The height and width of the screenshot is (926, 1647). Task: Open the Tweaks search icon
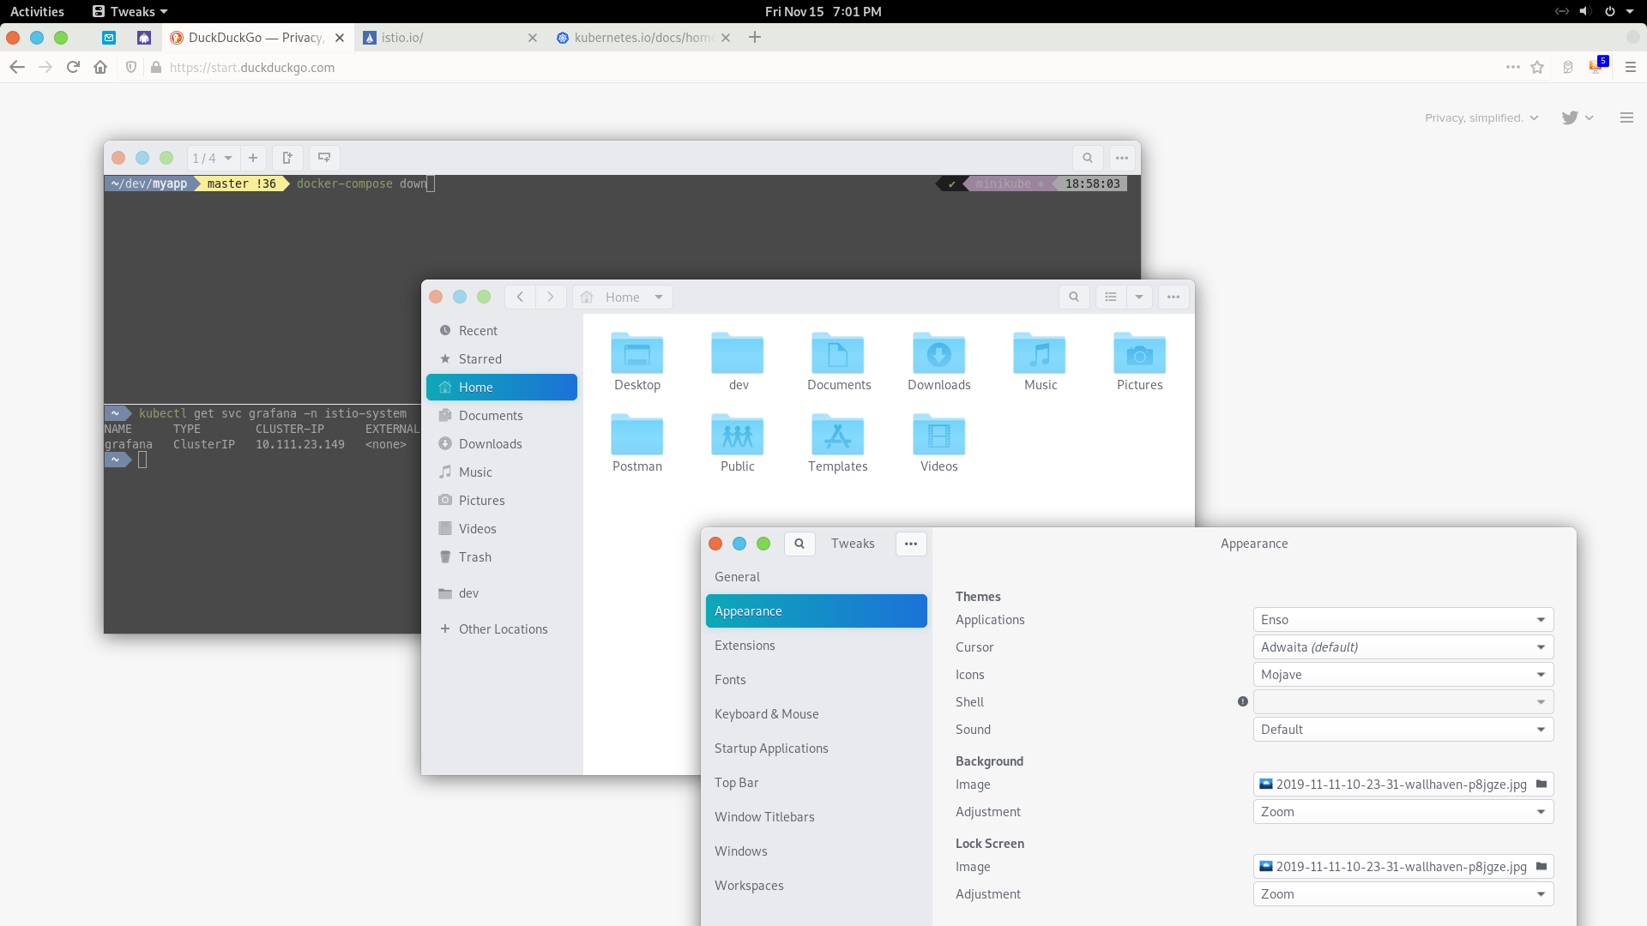click(799, 544)
